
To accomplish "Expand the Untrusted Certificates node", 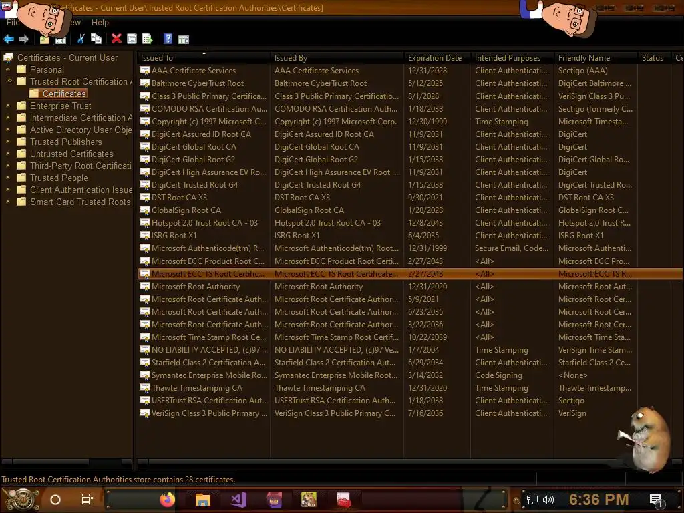I will [x=8, y=154].
